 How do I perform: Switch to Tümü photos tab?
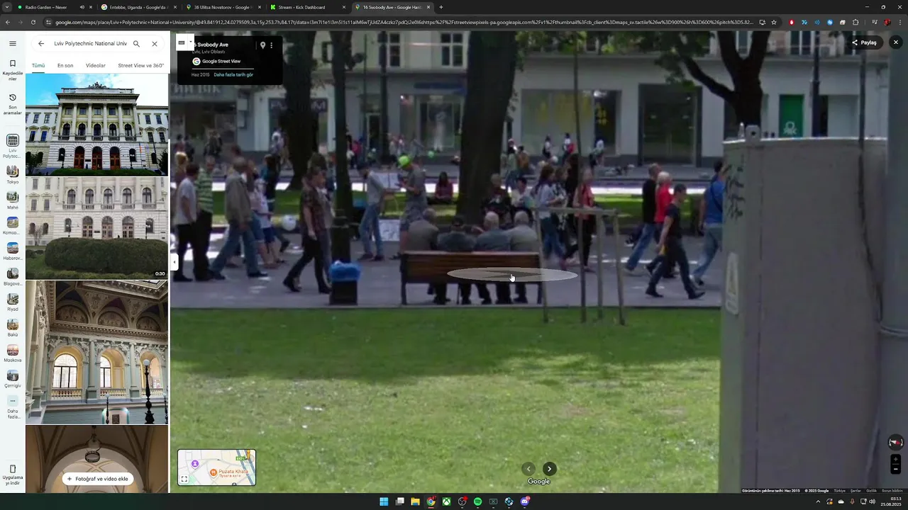pos(38,65)
